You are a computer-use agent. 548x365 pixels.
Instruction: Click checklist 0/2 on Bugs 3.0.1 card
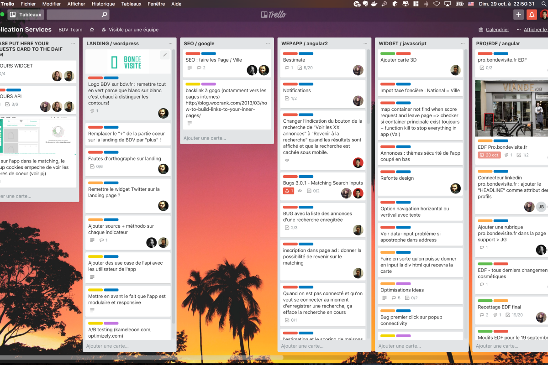(313, 191)
